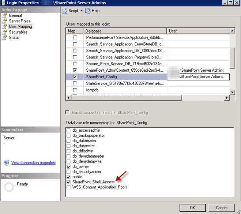Check the PerformancePoint Service Application map box
Viewport: 241px width, 214px height.
pos(75,38)
